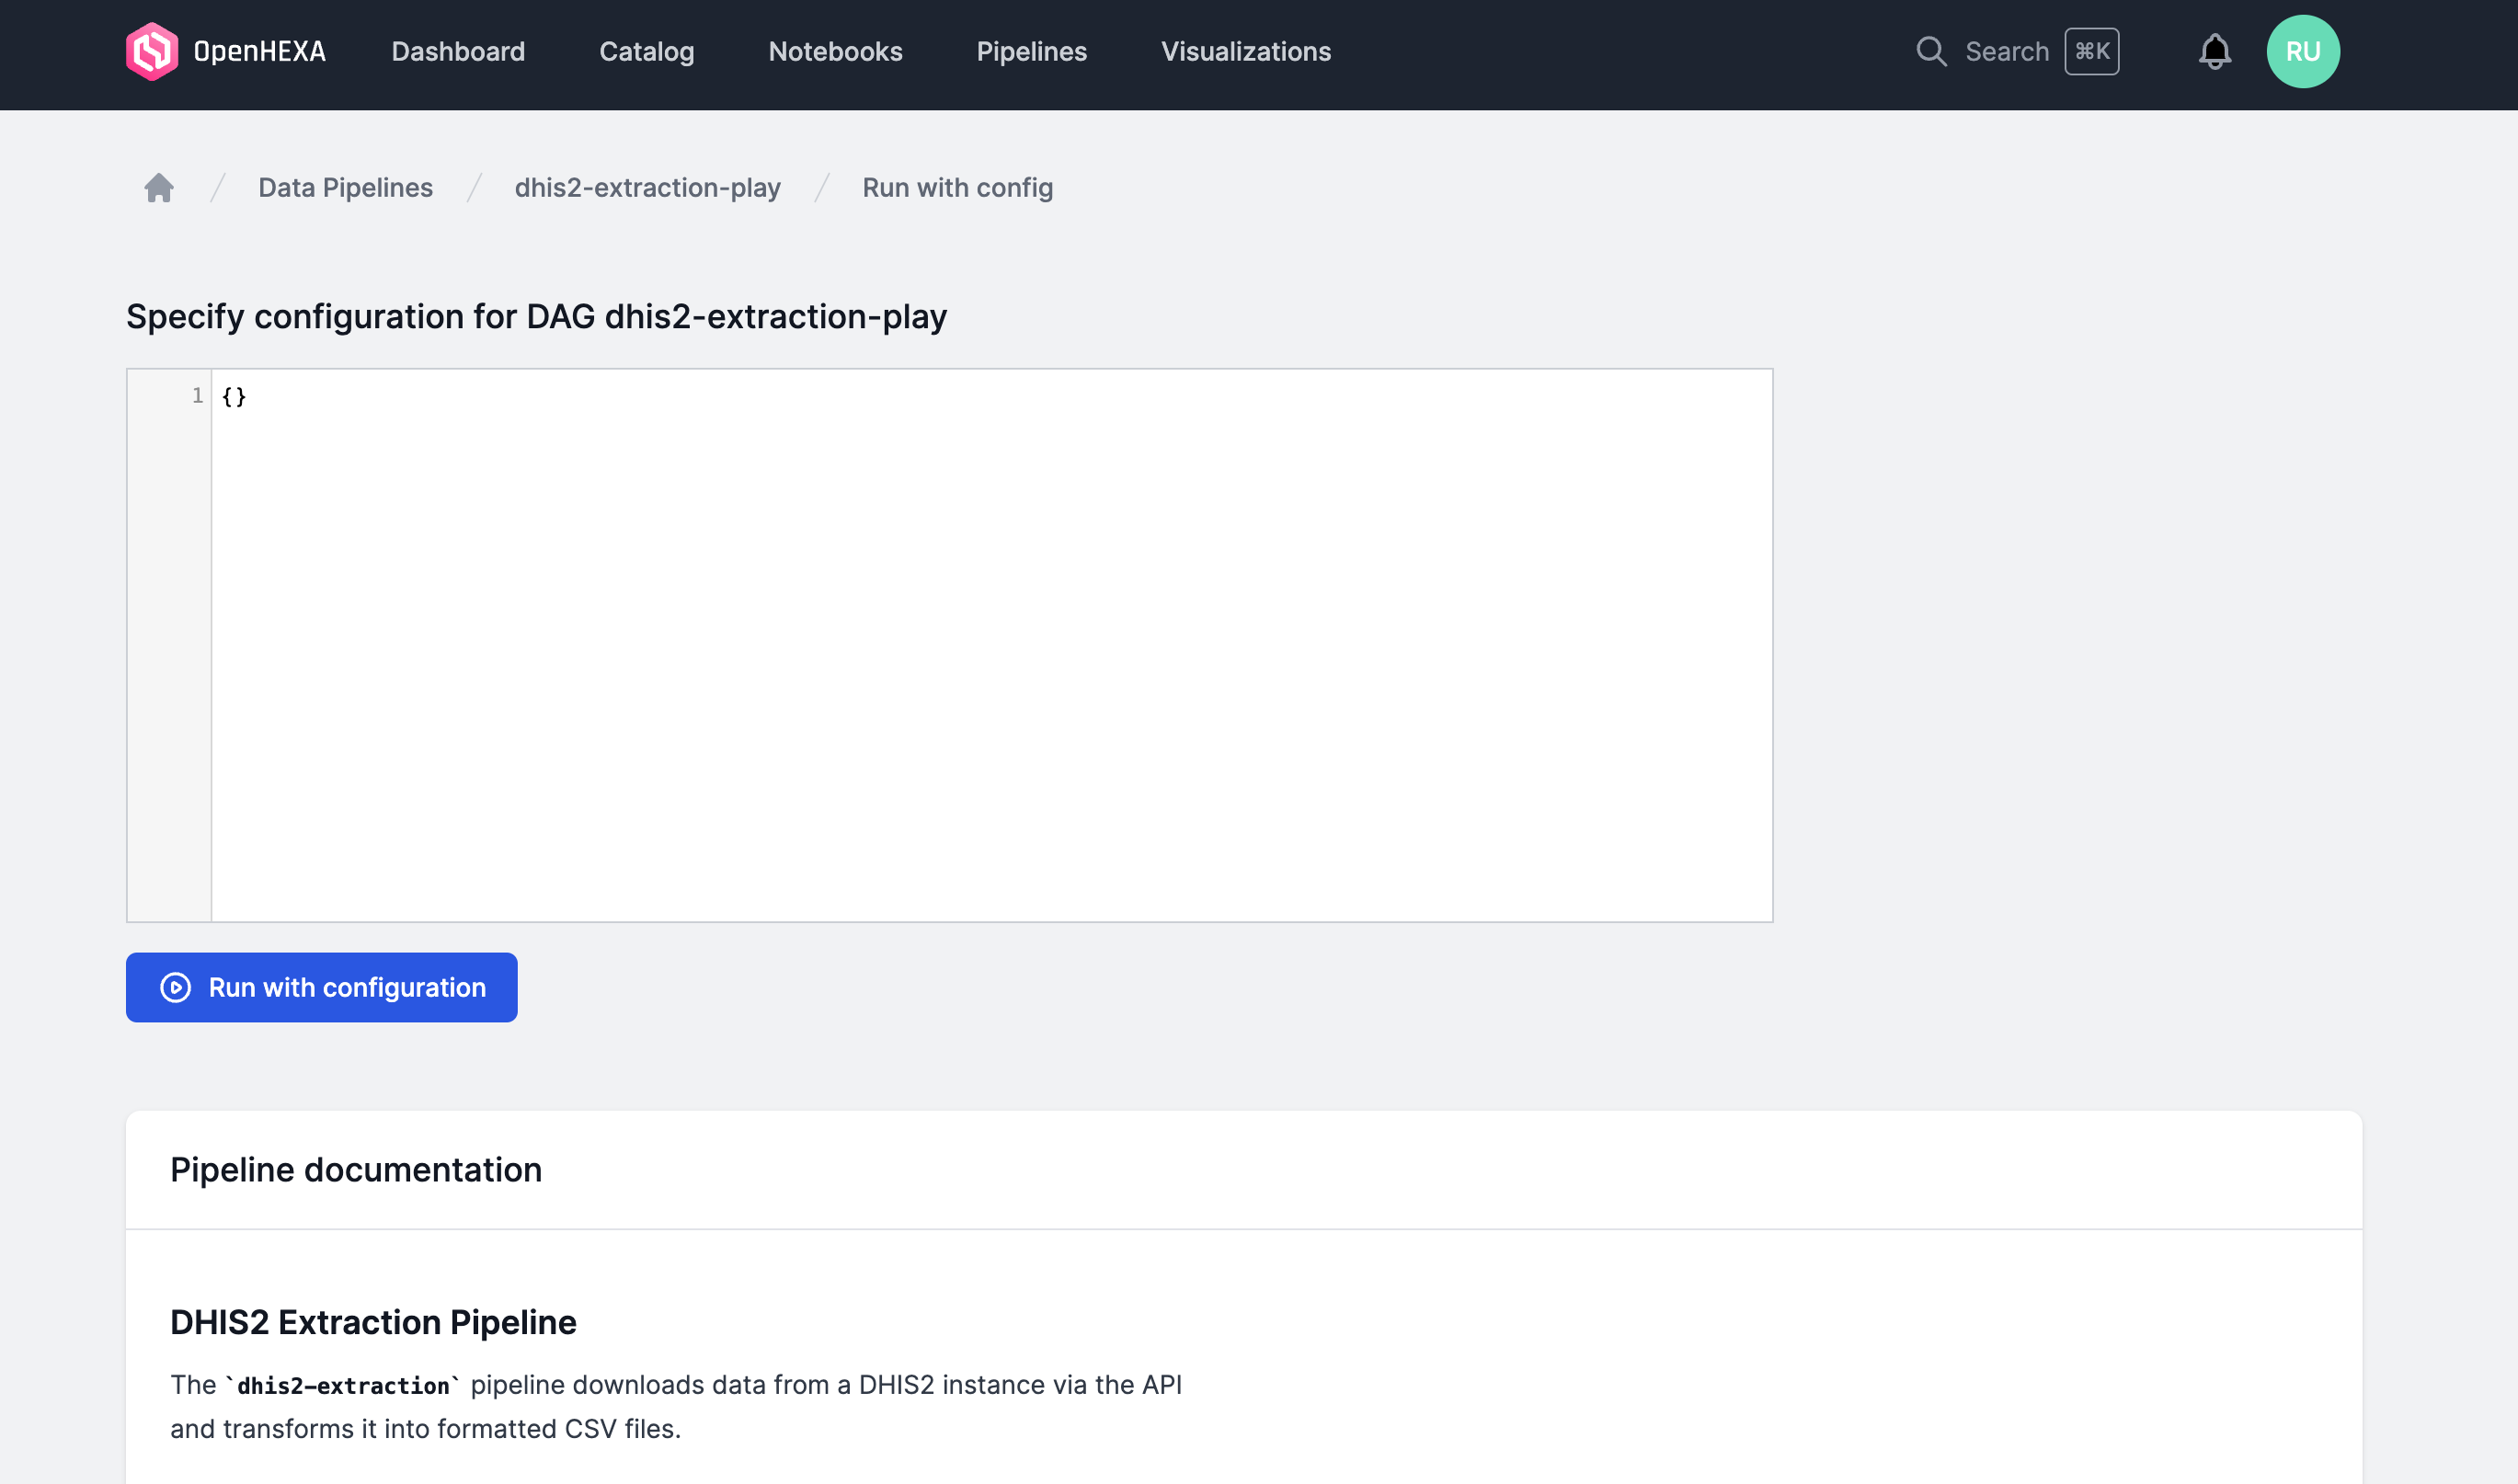
Task: Open the Dashboard nav item
Action: coord(458,52)
